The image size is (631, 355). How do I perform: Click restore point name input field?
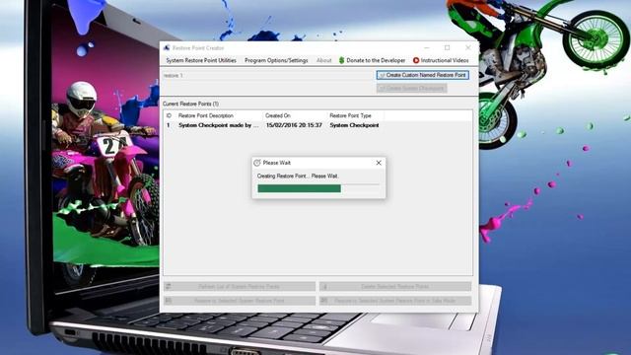pyautogui.click(x=267, y=75)
